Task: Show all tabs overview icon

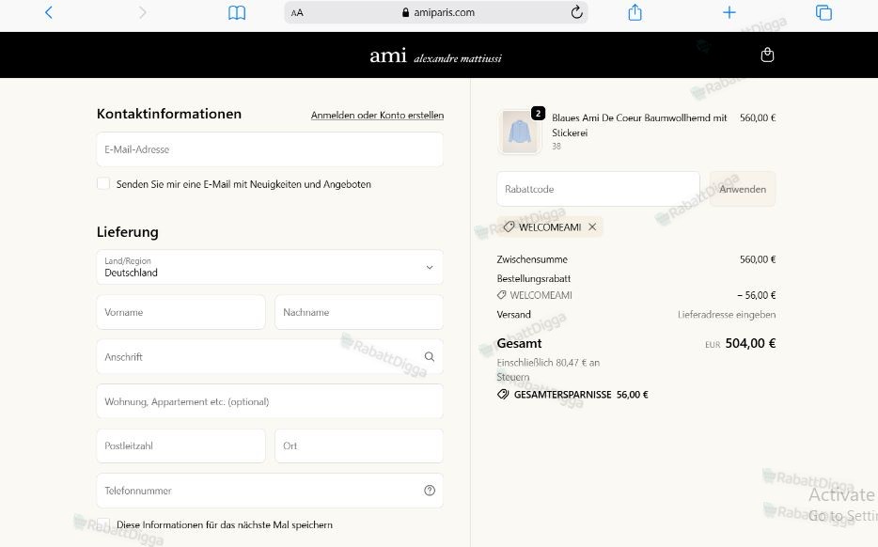Action: 823,12
